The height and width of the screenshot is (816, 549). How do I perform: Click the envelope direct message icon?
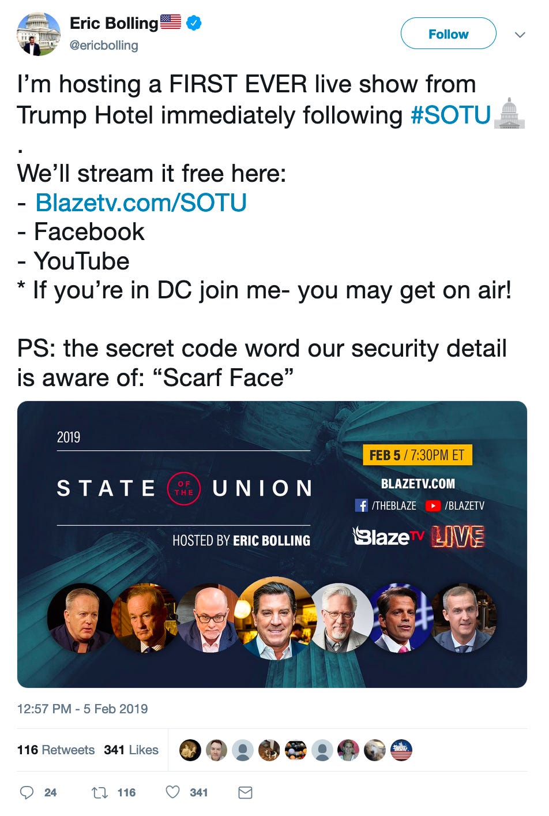pos(245,792)
